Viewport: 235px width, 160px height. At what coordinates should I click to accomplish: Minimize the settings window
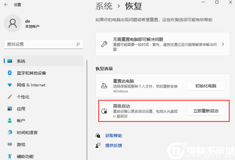coord(203,2)
